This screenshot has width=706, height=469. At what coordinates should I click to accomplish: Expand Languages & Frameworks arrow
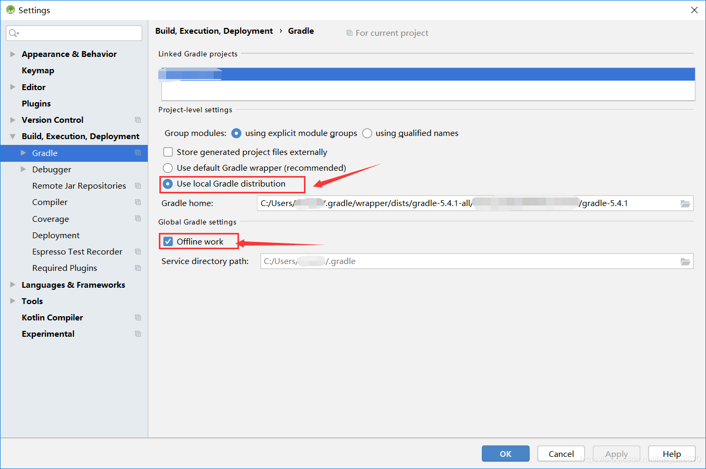click(13, 285)
